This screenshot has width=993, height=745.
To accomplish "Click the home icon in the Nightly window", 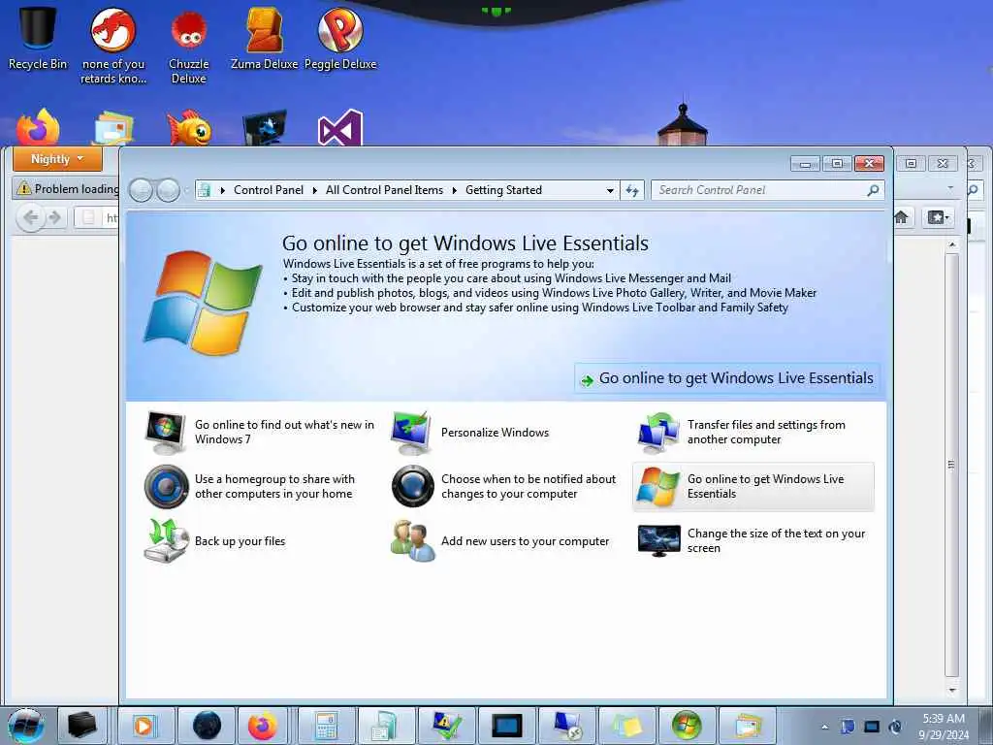I will point(901,218).
